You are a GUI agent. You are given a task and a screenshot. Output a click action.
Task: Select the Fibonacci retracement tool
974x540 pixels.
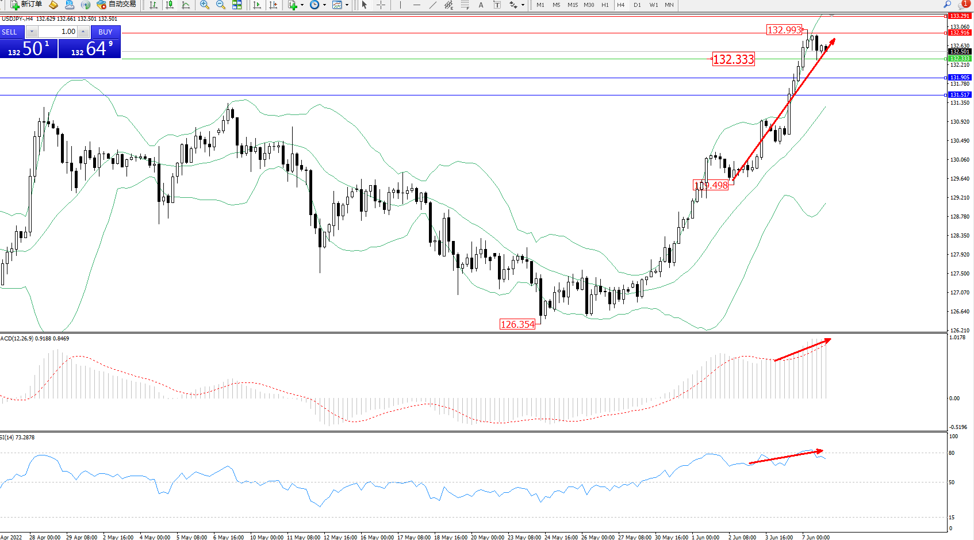coord(465,5)
